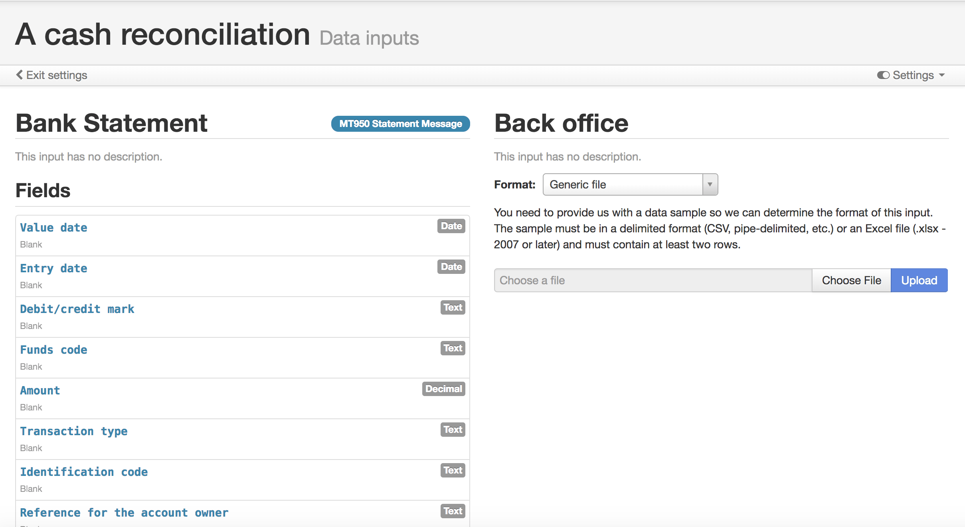Screen dimensions: 965x527
Task: Click the toggle icon beside Settings
Action: coord(883,75)
